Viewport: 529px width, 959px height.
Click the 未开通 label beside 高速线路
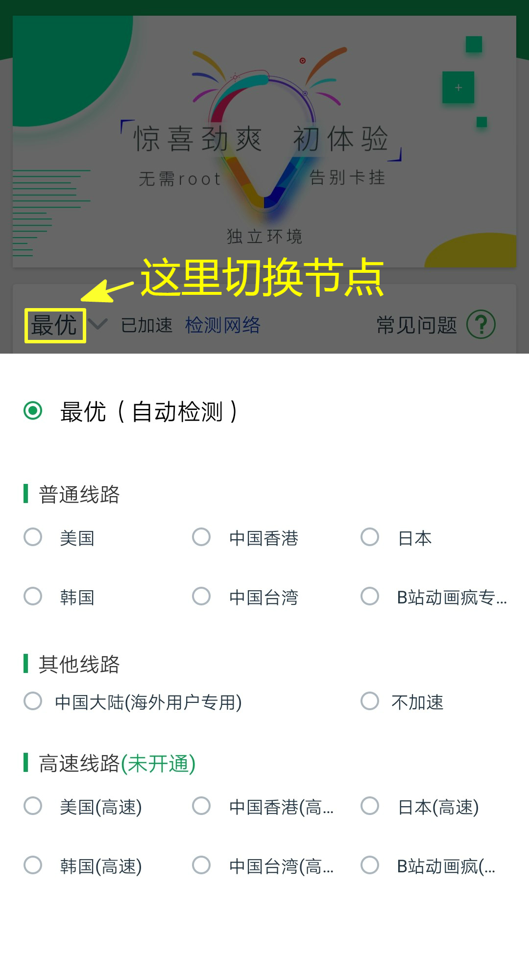pos(159,763)
